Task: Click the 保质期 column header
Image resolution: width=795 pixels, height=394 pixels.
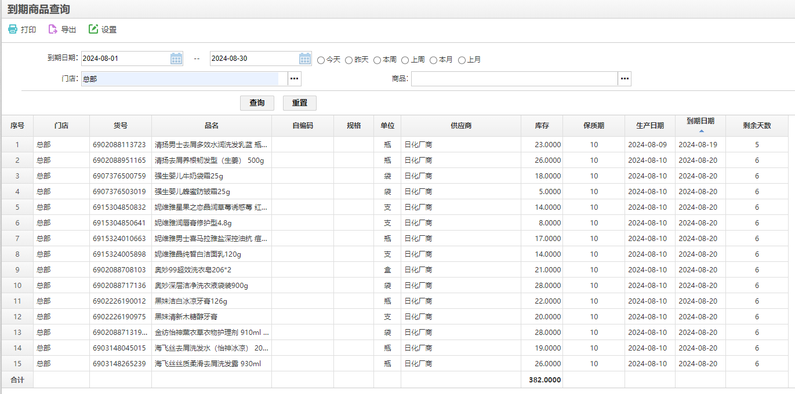Action: tap(594, 126)
